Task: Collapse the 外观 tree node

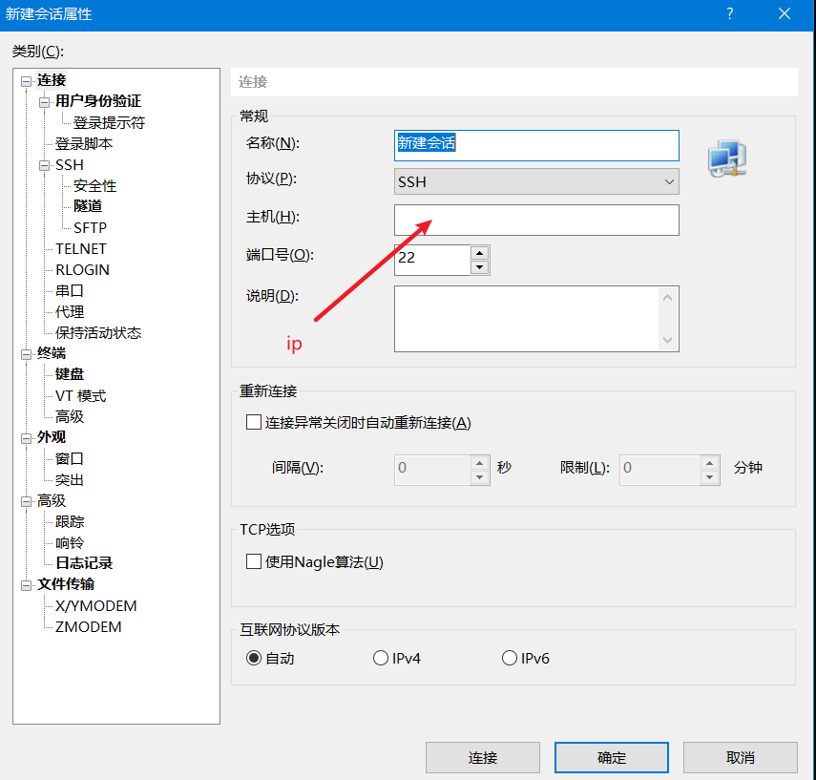Action: click(x=26, y=438)
